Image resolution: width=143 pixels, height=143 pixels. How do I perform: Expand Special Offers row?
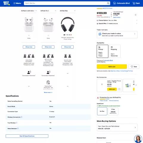click(117, 24)
